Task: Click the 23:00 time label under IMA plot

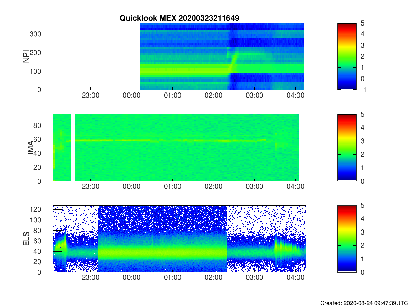Action: click(x=91, y=187)
